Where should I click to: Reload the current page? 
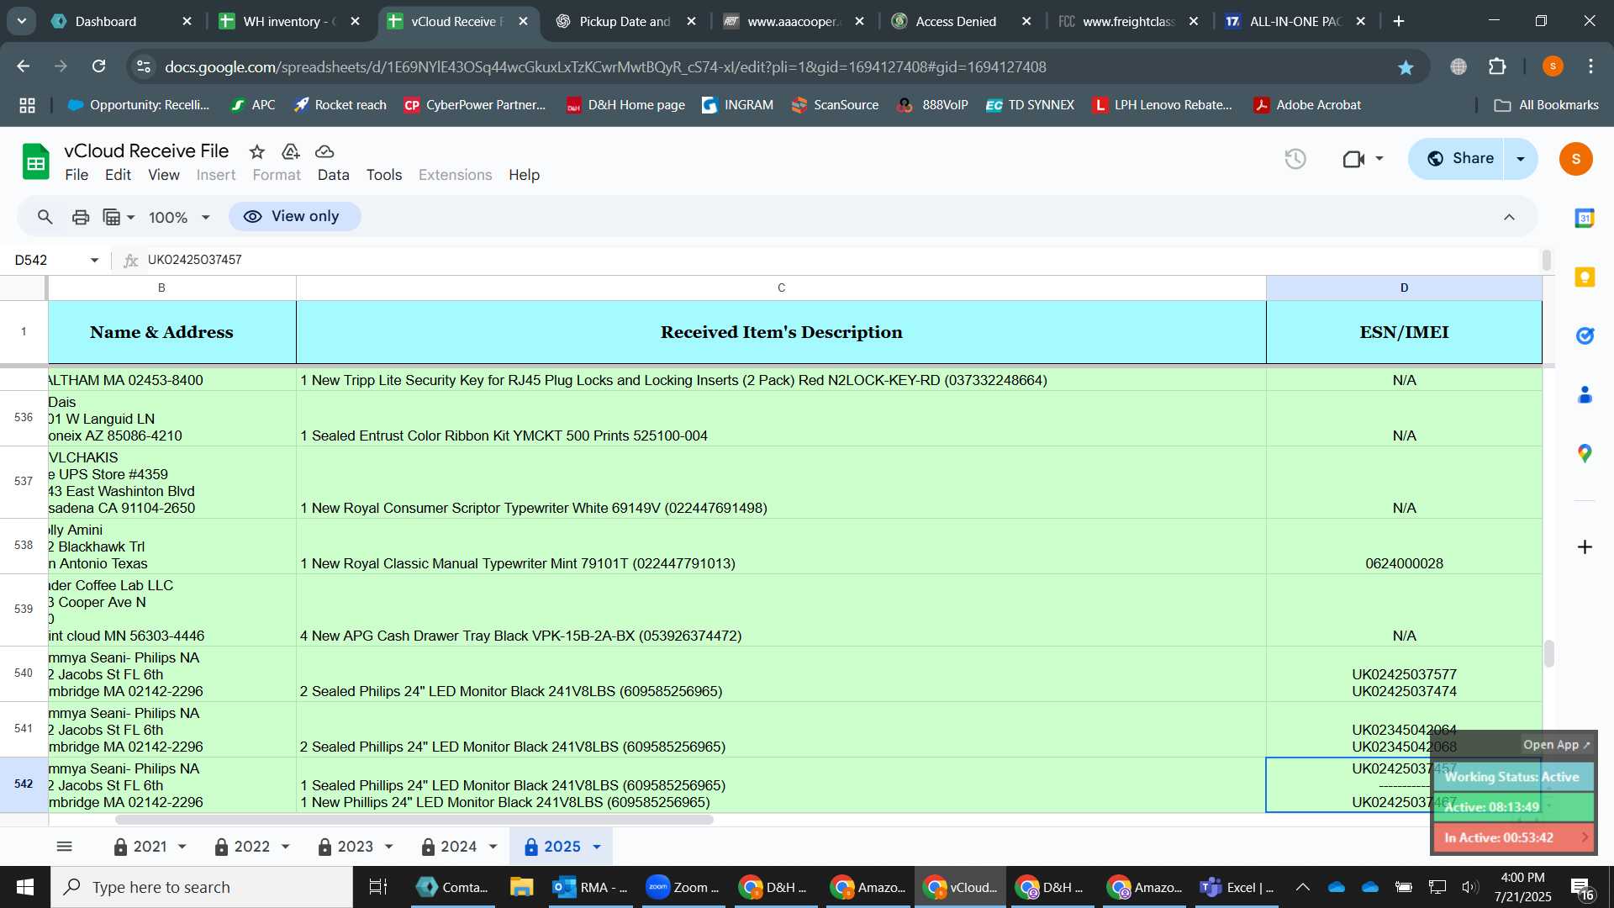99,66
